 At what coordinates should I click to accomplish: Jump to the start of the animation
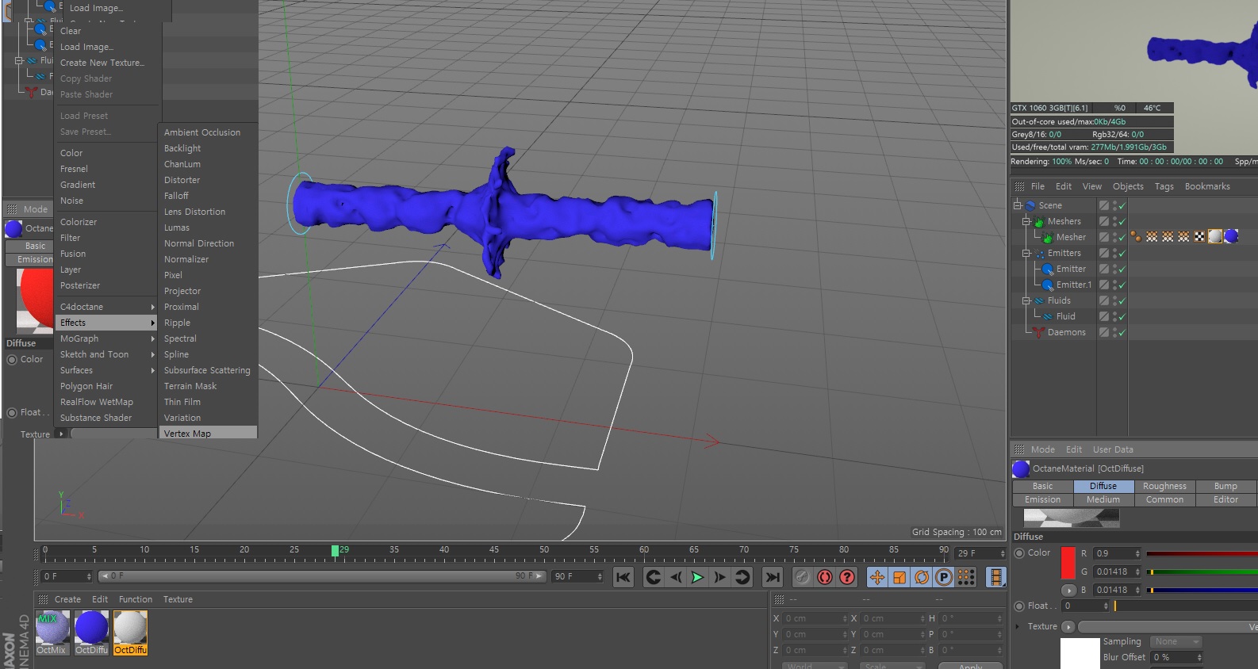tap(623, 577)
